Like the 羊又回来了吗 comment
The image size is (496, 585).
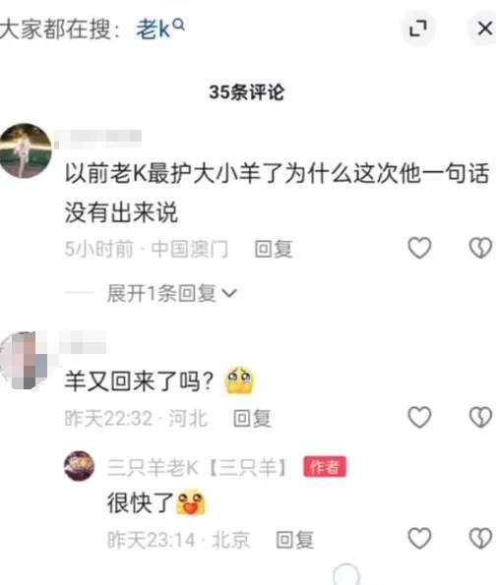[419, 417]
